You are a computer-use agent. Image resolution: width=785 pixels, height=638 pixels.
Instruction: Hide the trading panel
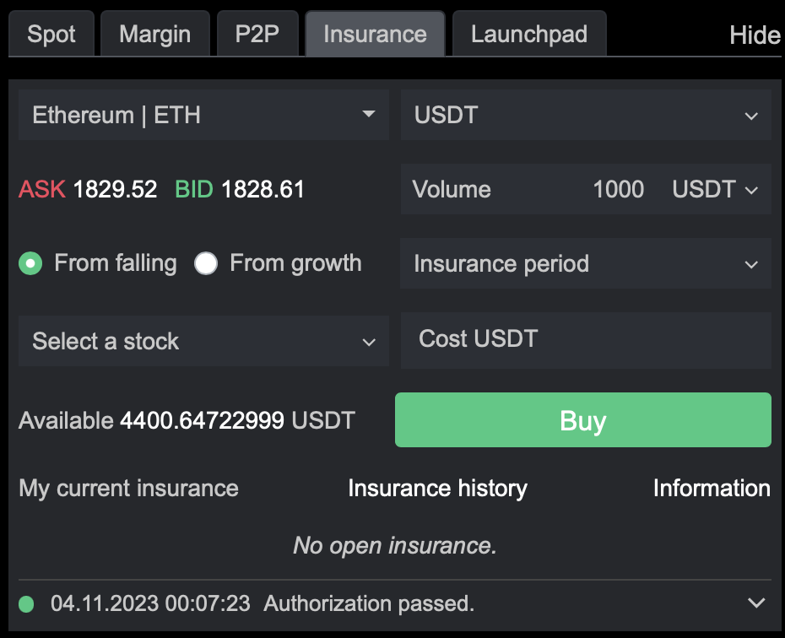click(x=754, y=35)
